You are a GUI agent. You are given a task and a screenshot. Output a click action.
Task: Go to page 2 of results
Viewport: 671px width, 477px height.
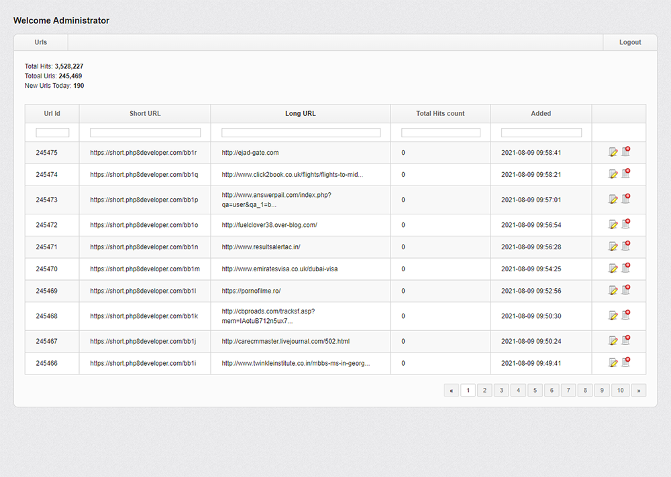[485, 390]
